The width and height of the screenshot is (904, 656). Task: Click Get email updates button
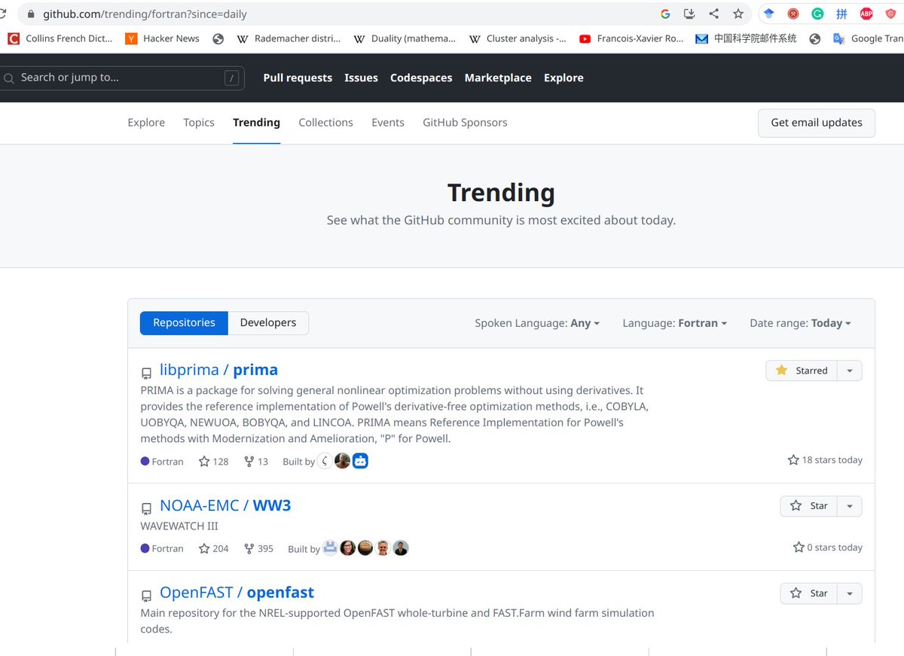(817, 123)
